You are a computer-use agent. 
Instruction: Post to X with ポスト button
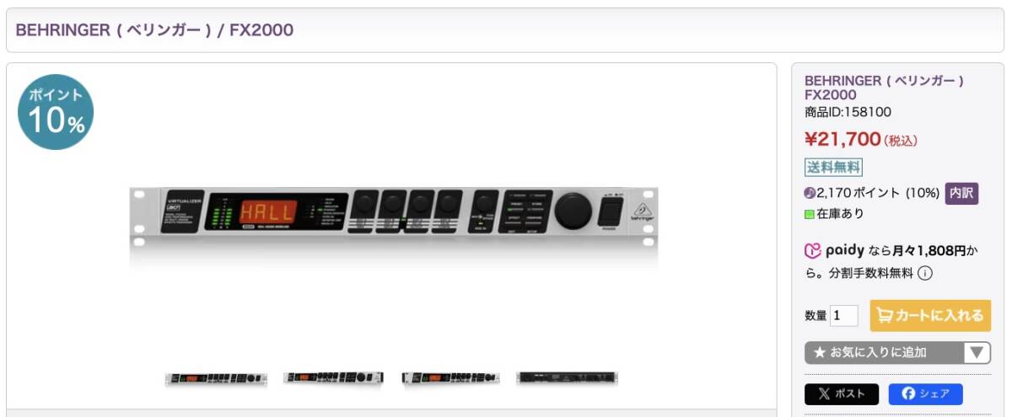tap(842, 394)
